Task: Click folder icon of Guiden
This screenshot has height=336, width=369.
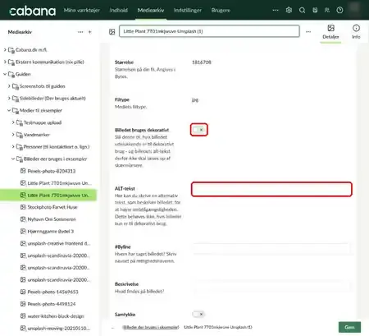Action: [11, 74]
